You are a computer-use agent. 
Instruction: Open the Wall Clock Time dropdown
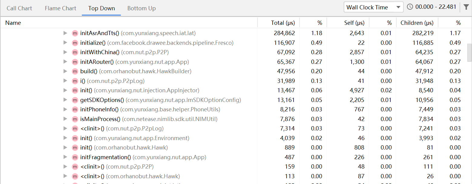[x=373, y=7]
